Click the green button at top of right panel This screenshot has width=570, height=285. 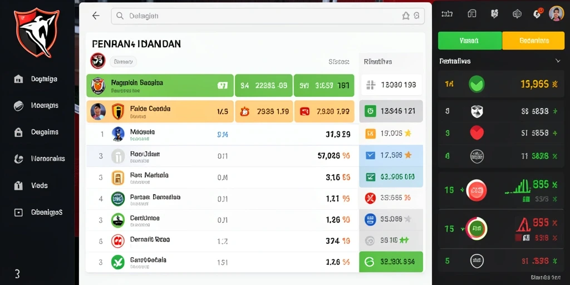(x=470, y=41)
